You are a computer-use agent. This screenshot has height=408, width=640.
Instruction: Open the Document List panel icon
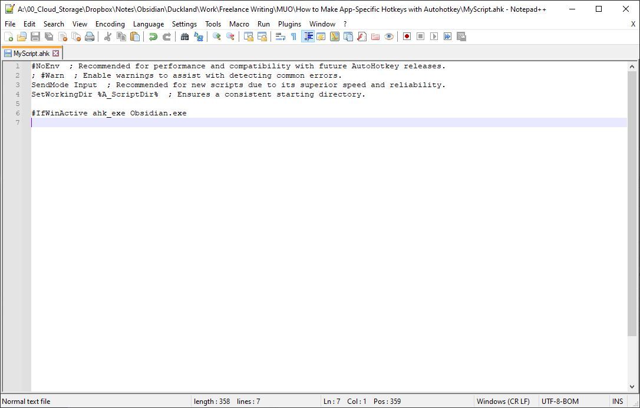(x=348, y=37)
